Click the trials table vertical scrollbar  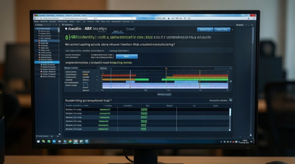pos(230,112)
